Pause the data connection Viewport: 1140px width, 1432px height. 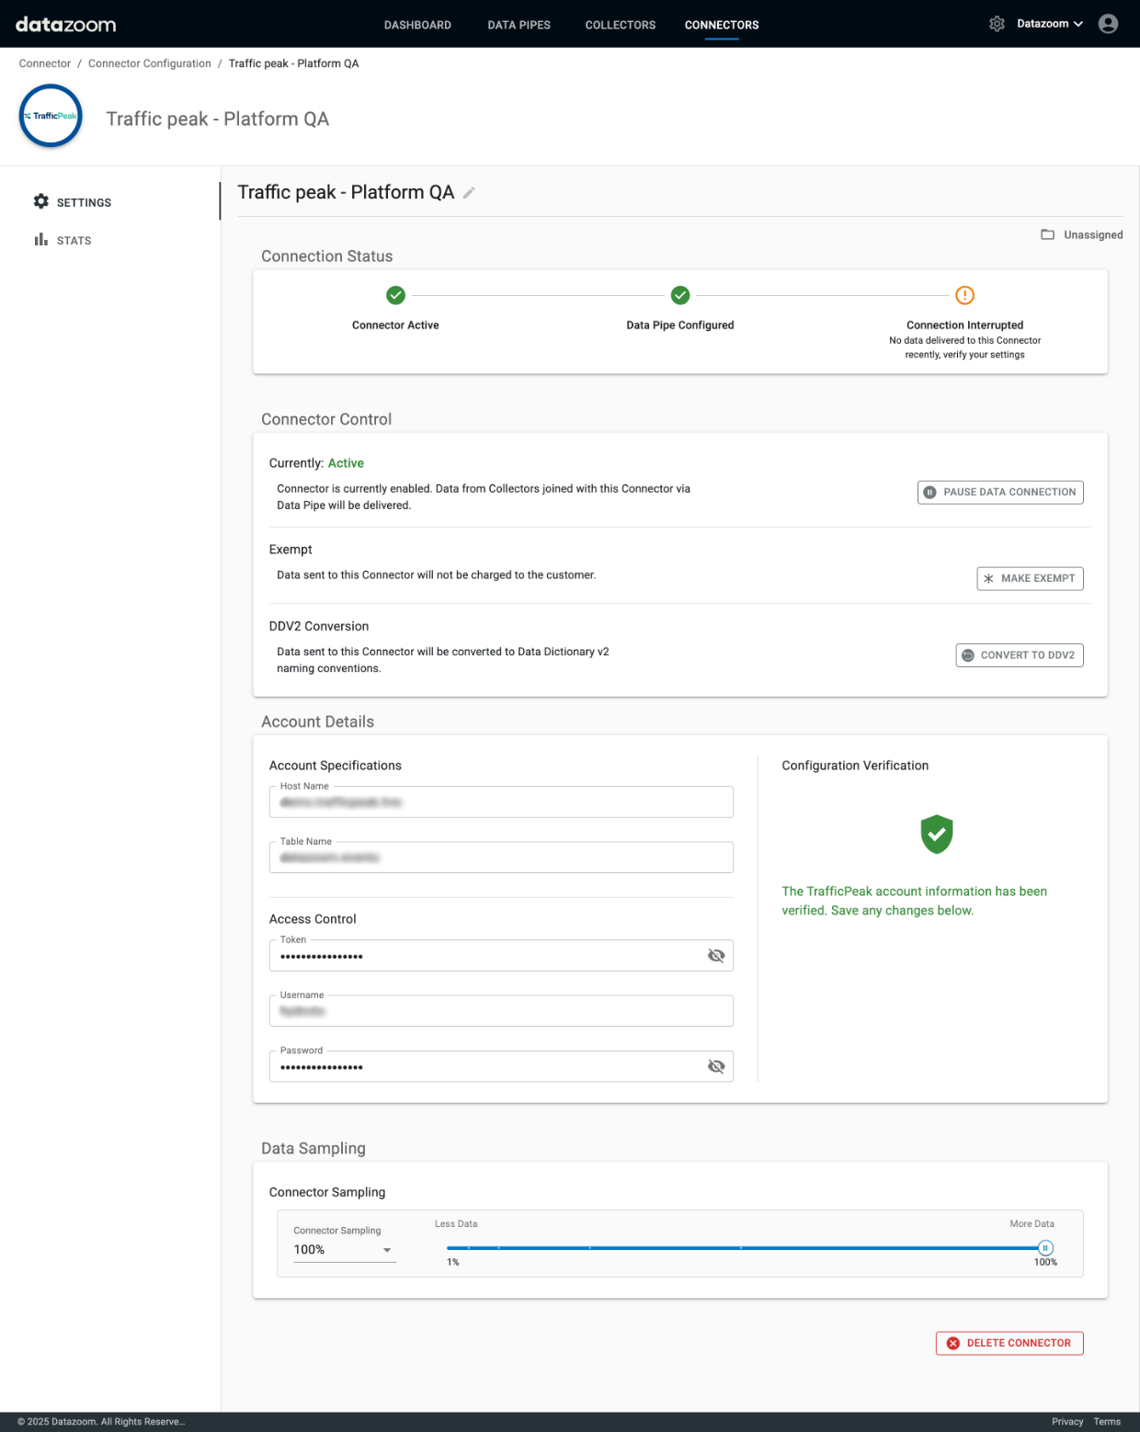(1000, 493)
